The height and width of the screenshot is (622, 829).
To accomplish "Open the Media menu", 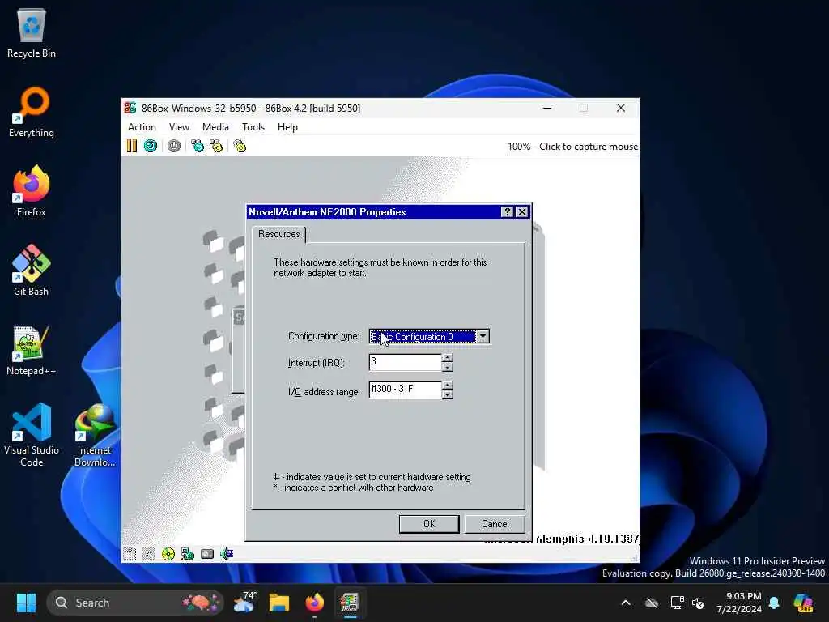I will click(215, 127).
